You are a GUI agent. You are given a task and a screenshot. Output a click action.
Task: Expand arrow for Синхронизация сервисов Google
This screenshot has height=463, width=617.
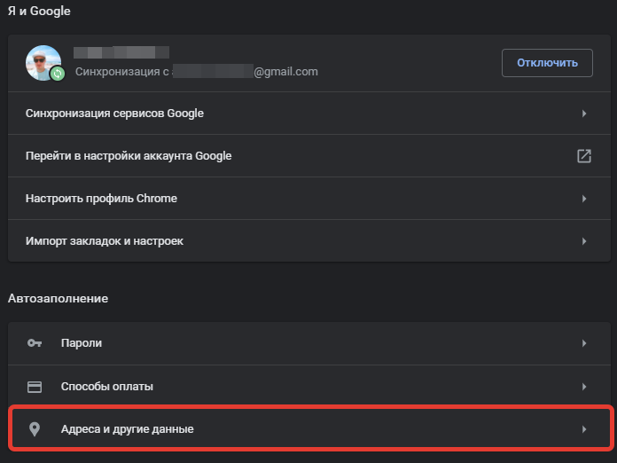pyautogui.click(x=584, y=114)
